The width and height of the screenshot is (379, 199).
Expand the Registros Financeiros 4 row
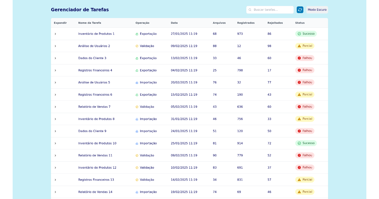coord(55,70)
